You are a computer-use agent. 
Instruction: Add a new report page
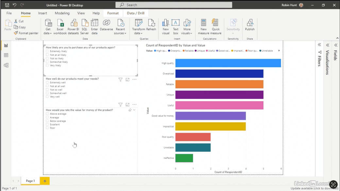[45, 181]
